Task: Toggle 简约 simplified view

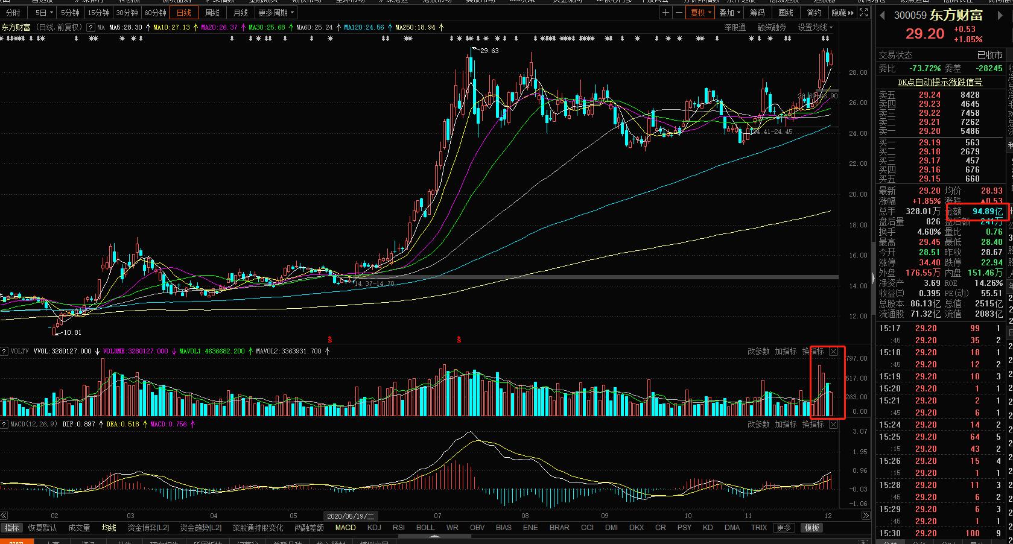Action: point(814,13)
